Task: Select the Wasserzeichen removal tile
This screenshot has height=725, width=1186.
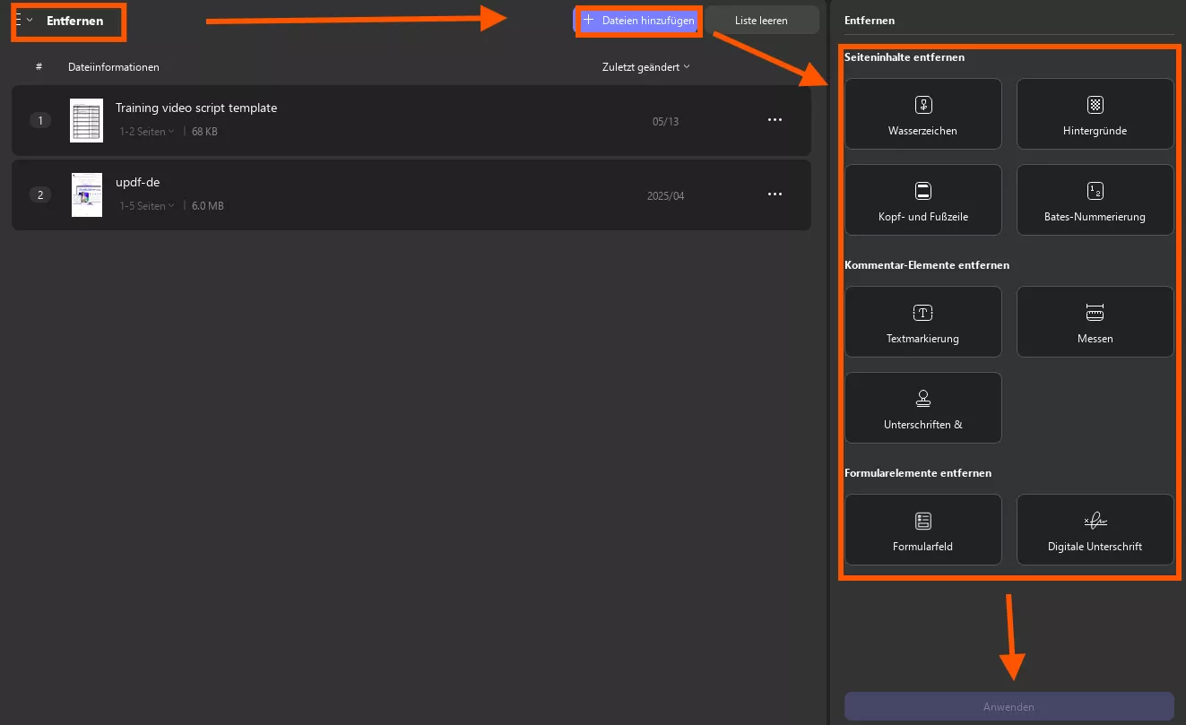Action: 923,114
